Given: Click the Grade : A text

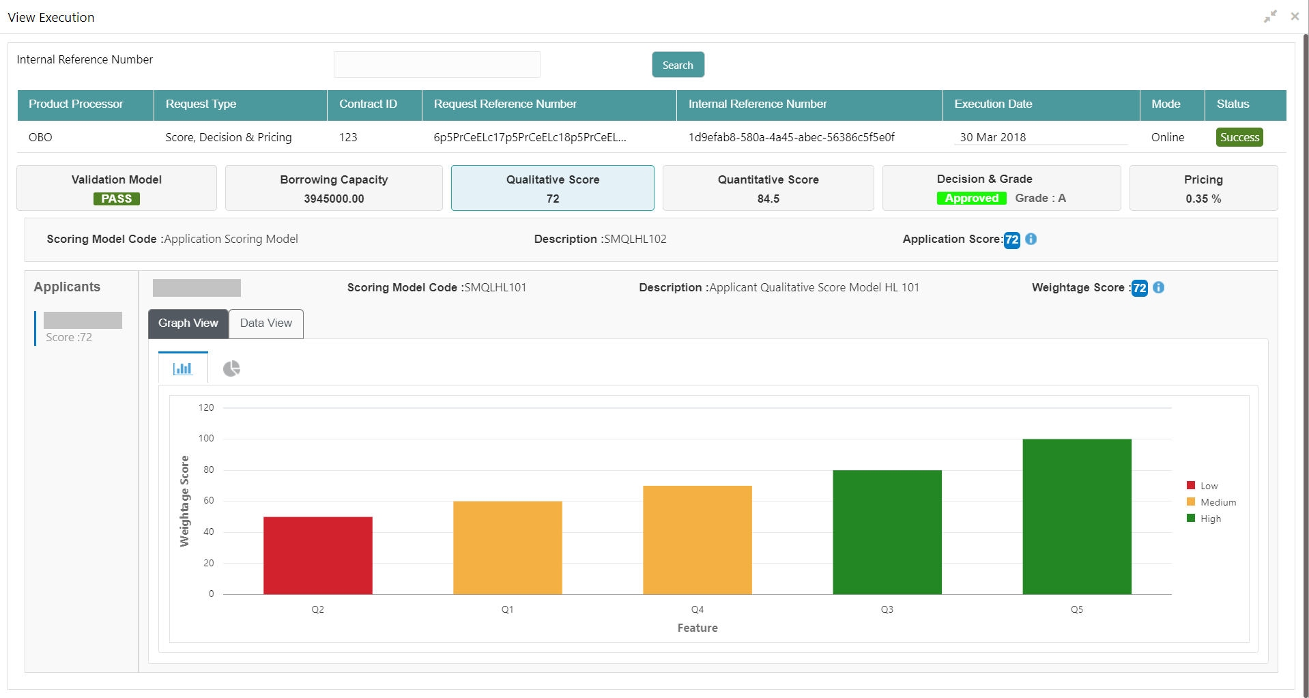Looking at the screenshot, I should pos(1040,198).
